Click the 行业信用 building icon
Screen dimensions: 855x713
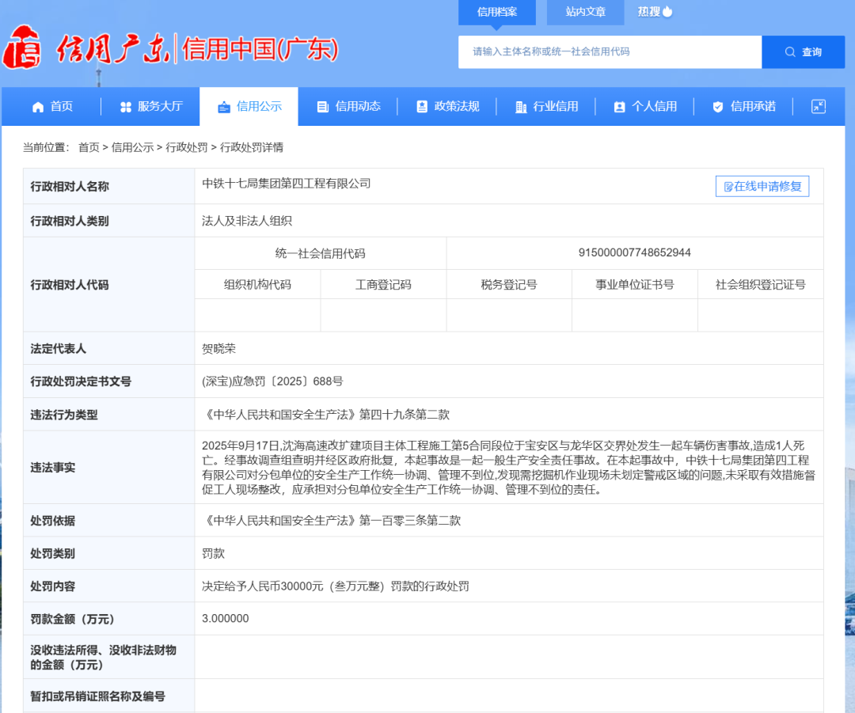click(521, 107)
